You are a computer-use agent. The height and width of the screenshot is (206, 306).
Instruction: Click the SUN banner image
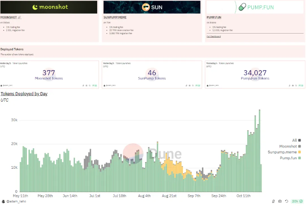[152, 7]
